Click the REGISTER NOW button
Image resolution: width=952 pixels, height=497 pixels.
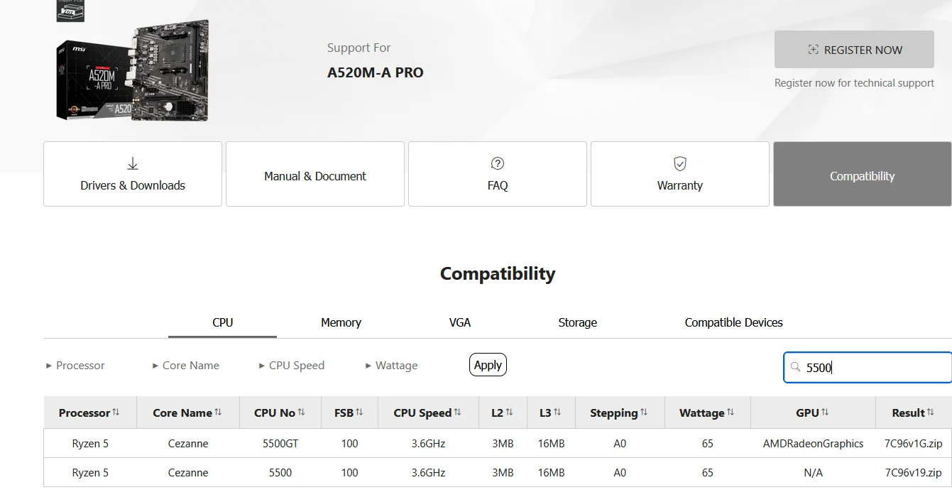[854, 50]
